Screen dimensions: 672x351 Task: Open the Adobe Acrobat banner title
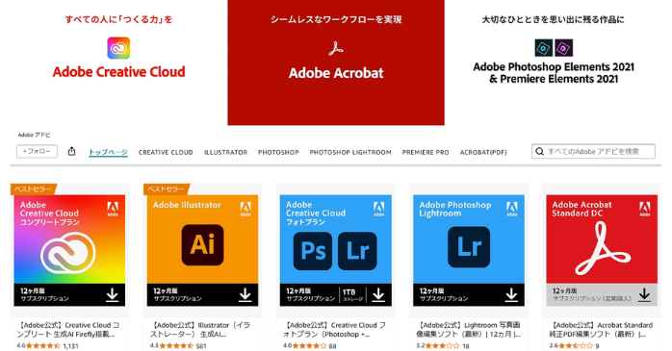click(x=336, y=73)
